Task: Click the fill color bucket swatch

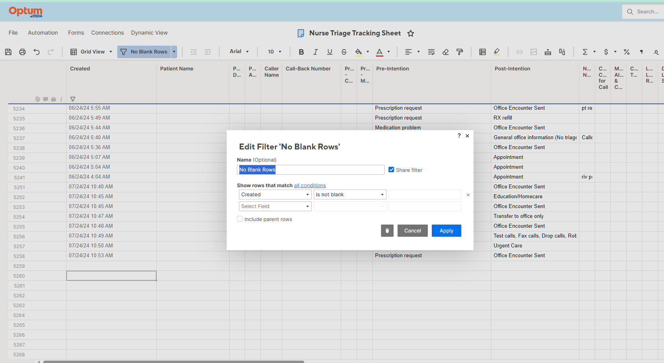Action: 359,52
